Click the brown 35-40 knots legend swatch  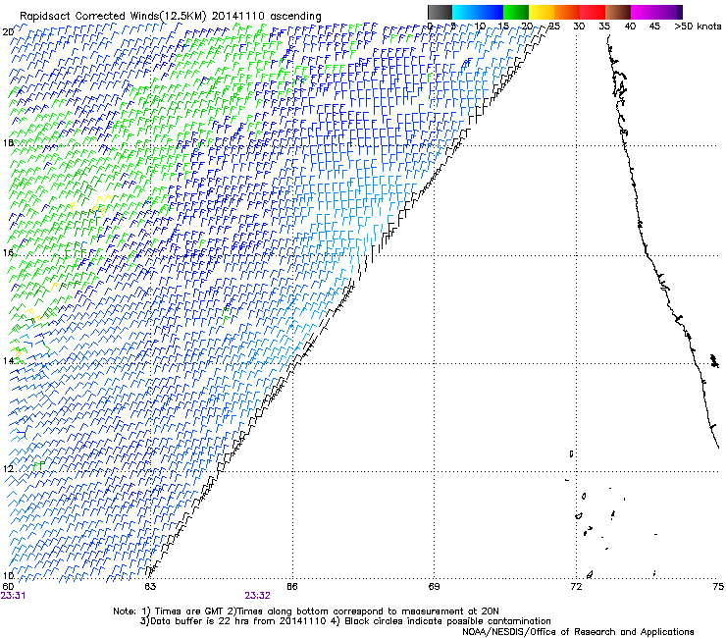(618, 12)
